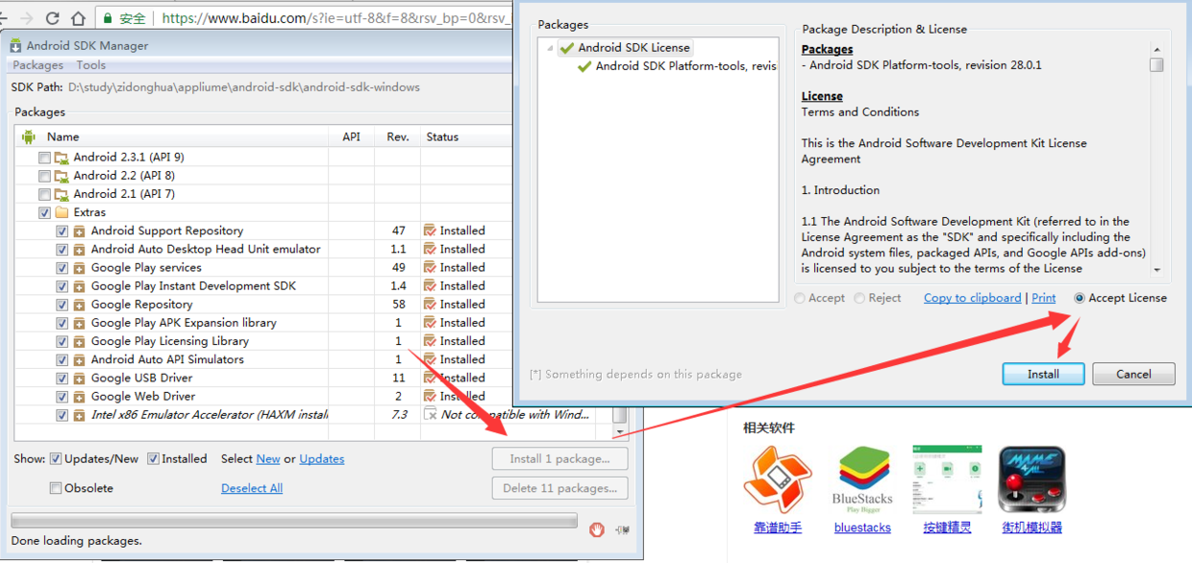Screen dimensions: 1192x563
Task: Click the browser home icon
Action: point(78,18)
